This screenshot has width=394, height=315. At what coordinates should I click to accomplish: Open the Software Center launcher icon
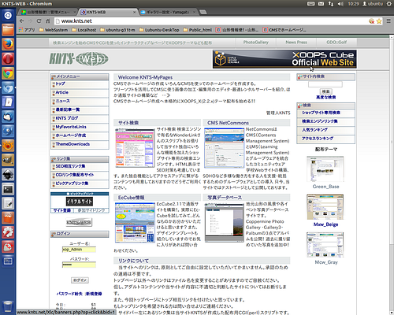click(x=8, y=218)
